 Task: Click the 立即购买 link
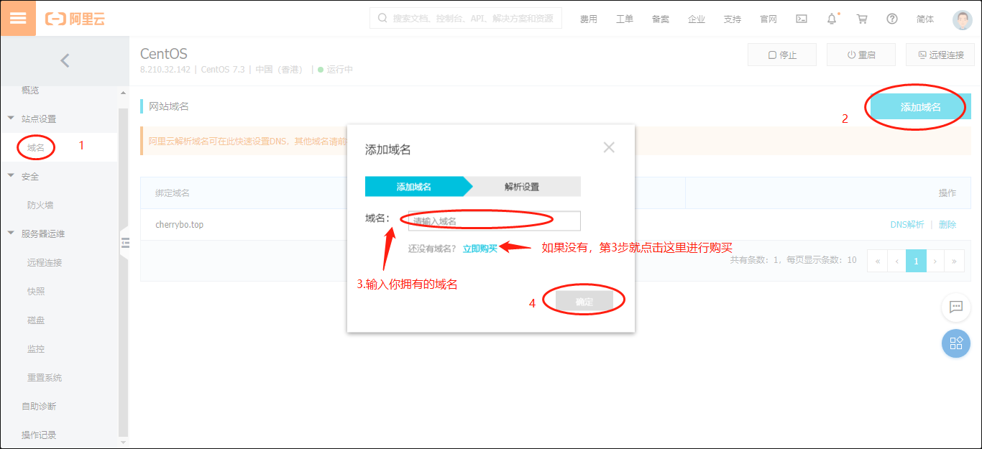coord(480,249)
